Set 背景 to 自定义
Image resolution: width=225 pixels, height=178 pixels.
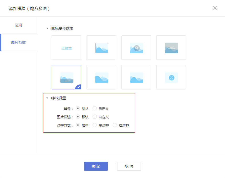[x=95, y=108]
